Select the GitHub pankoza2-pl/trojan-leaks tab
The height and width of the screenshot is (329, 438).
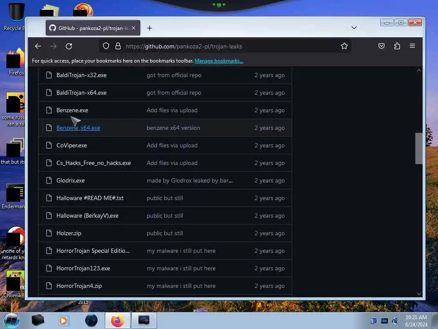pyautogui.click(x=93, y=28)
